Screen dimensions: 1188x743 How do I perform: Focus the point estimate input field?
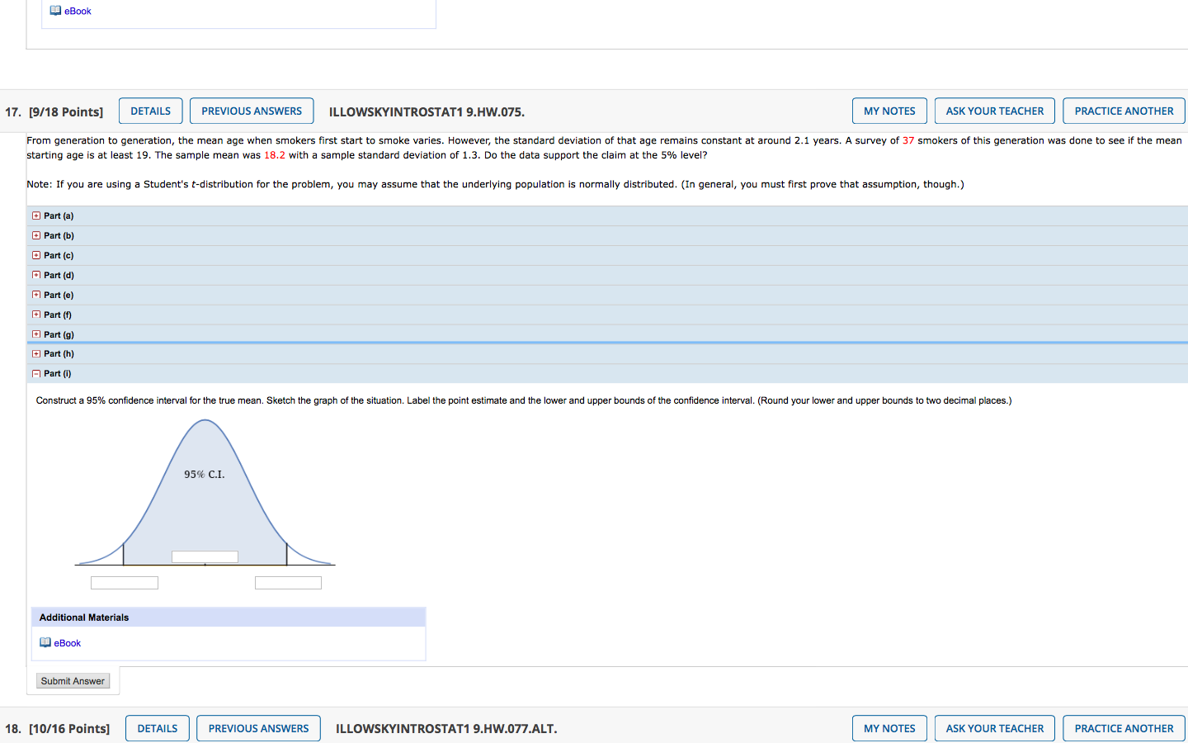(x=205, y=556)
